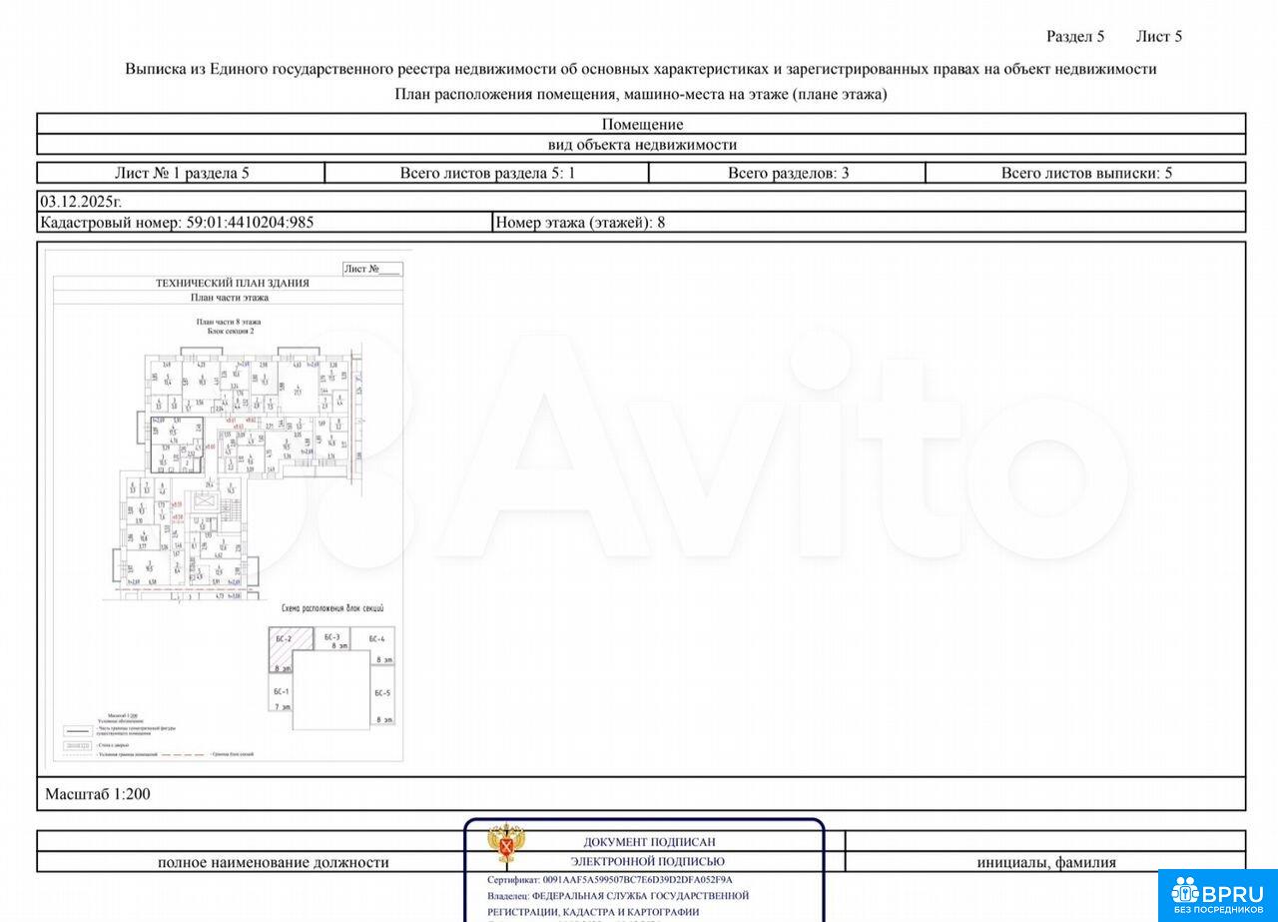Click the 'Лист 5' page label
The width and height of the screenshot is (1278, 922).
1158,37
